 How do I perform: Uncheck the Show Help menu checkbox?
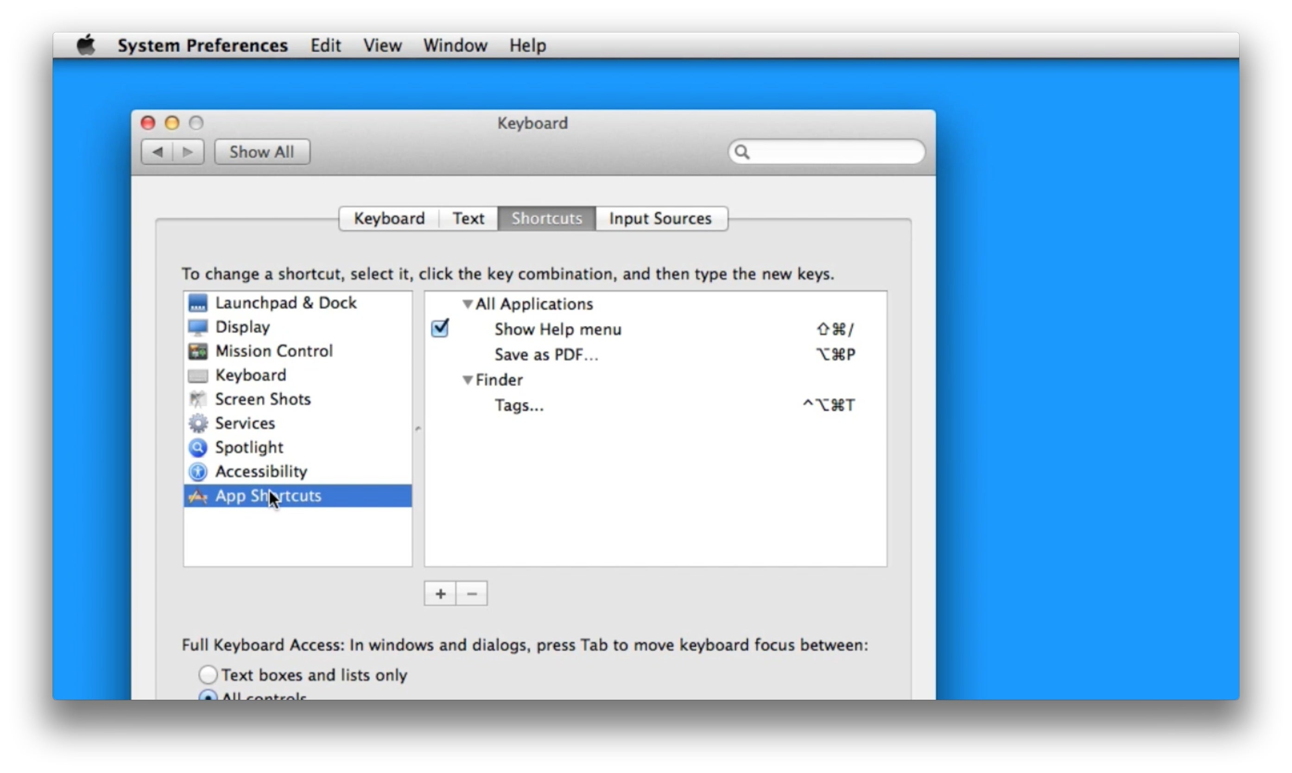(x=440, y=329)
